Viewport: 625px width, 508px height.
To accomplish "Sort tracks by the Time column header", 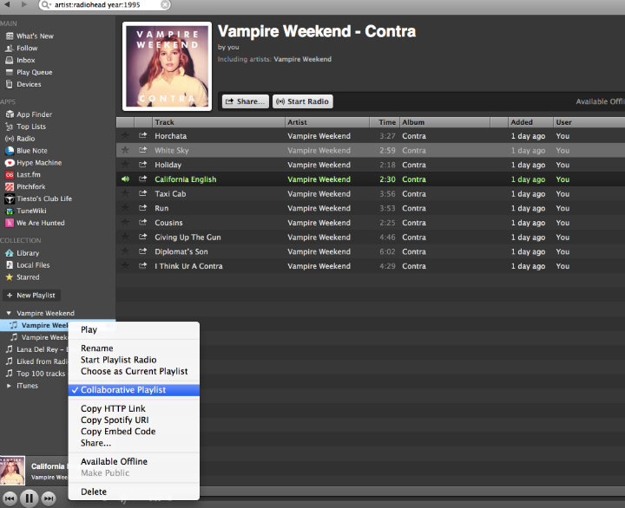I will [x=385, y=122].
